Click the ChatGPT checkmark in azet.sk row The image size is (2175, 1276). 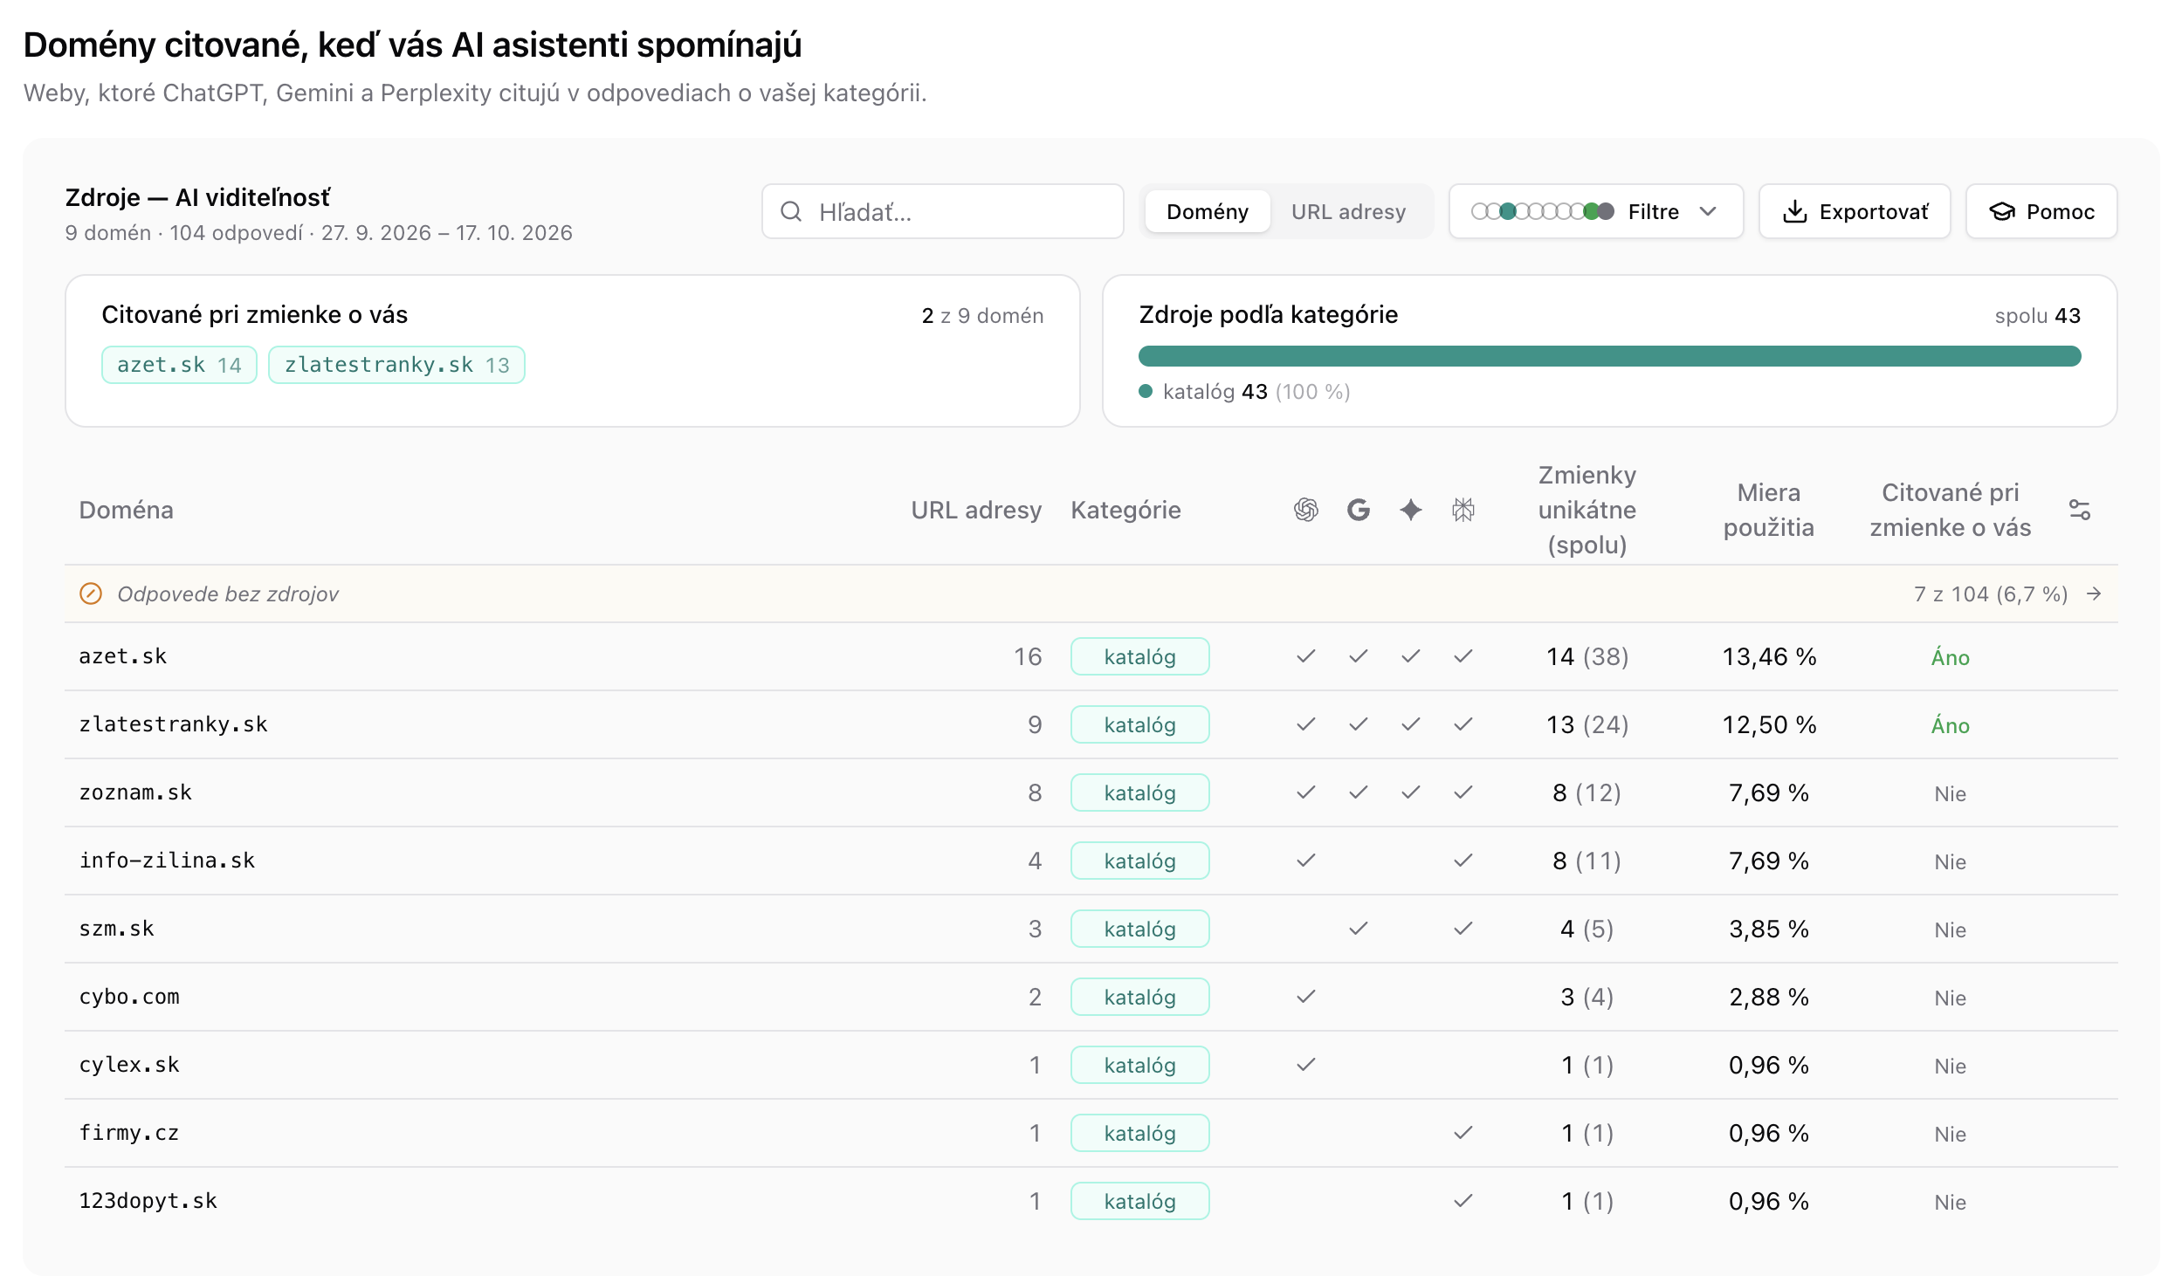pos(1305,656)
